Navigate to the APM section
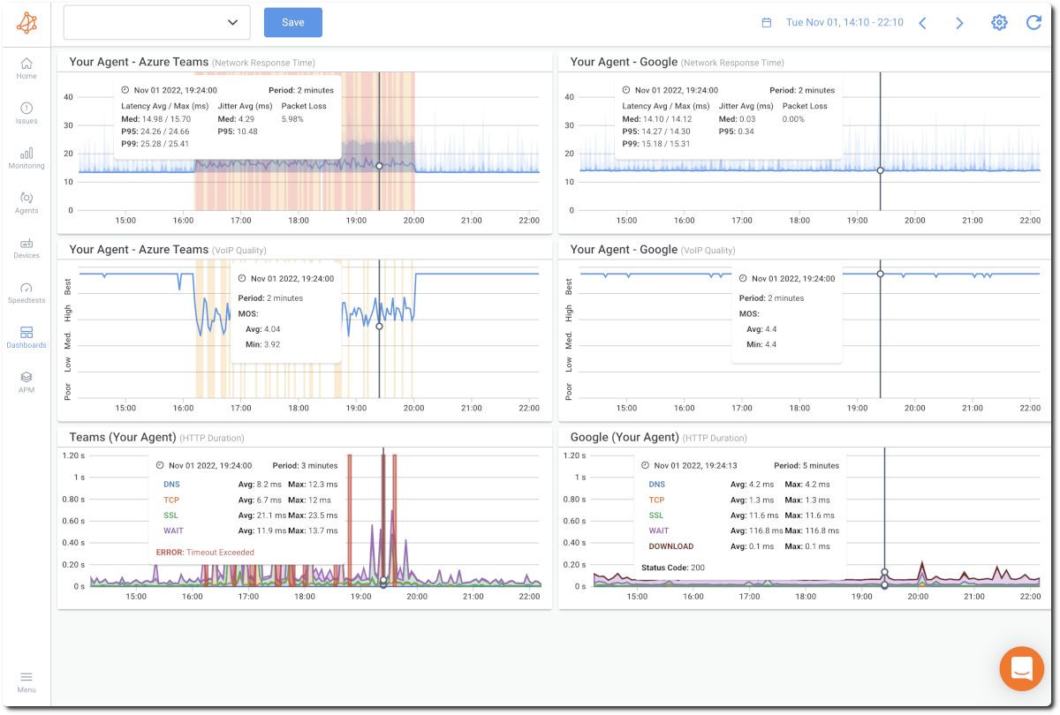This screenshot has height=715, width=1060. (26, 380)
